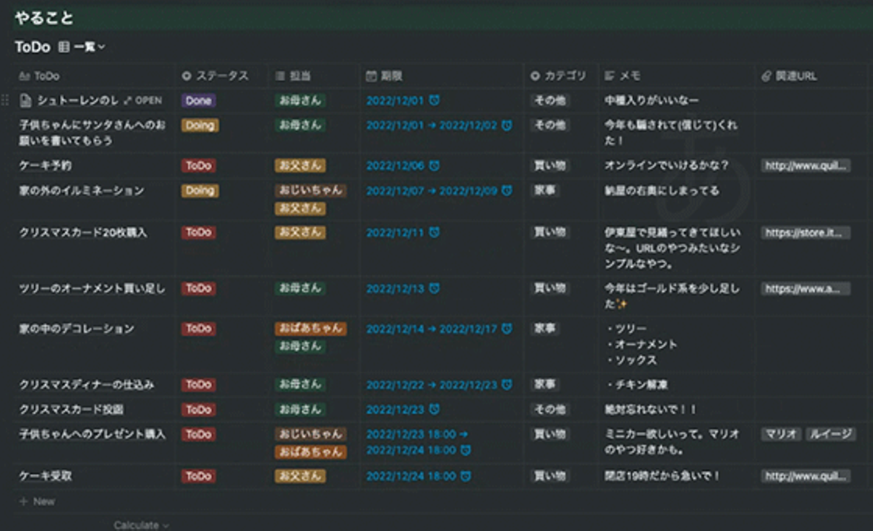Click the reminder clock icon beside 2022/12/13

point(434,288)
